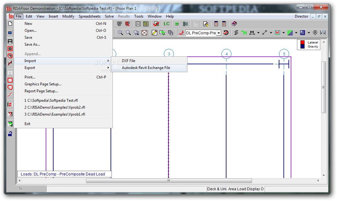Click grid line bubble number 4
This screenshot has width=337, height=201.
point(226,54)
